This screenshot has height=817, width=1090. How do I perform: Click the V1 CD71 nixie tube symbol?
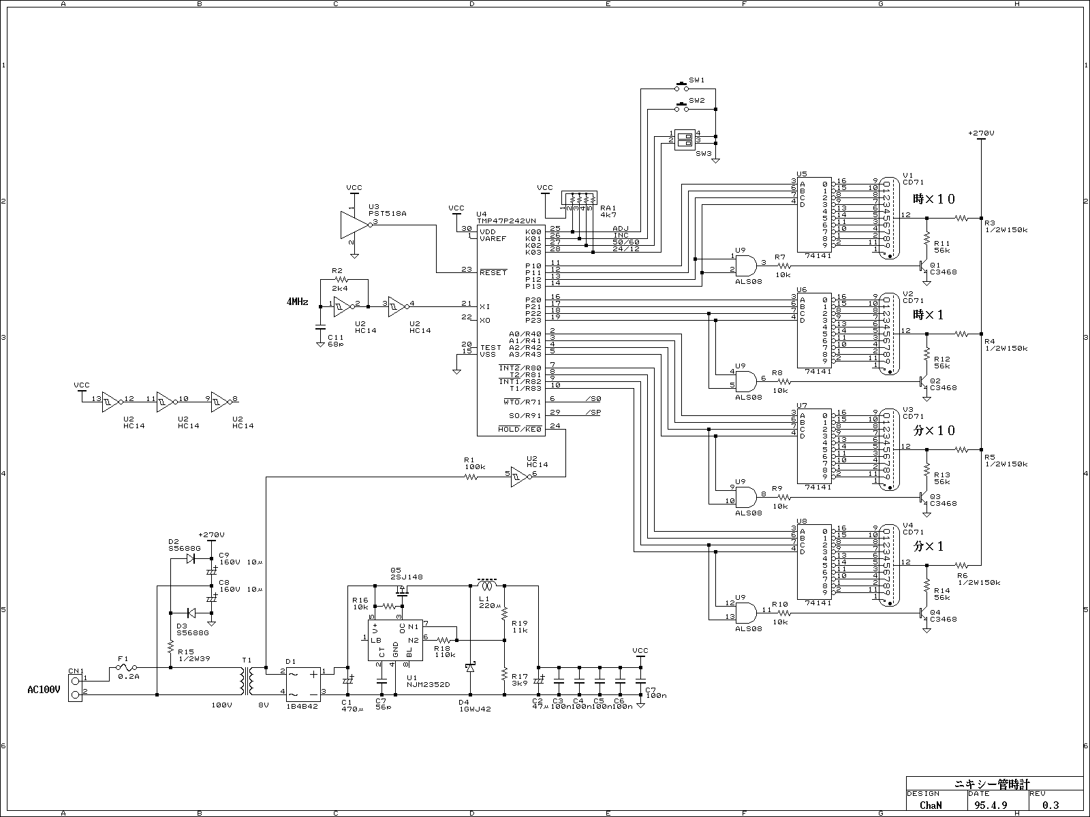[x=886, y=218]
